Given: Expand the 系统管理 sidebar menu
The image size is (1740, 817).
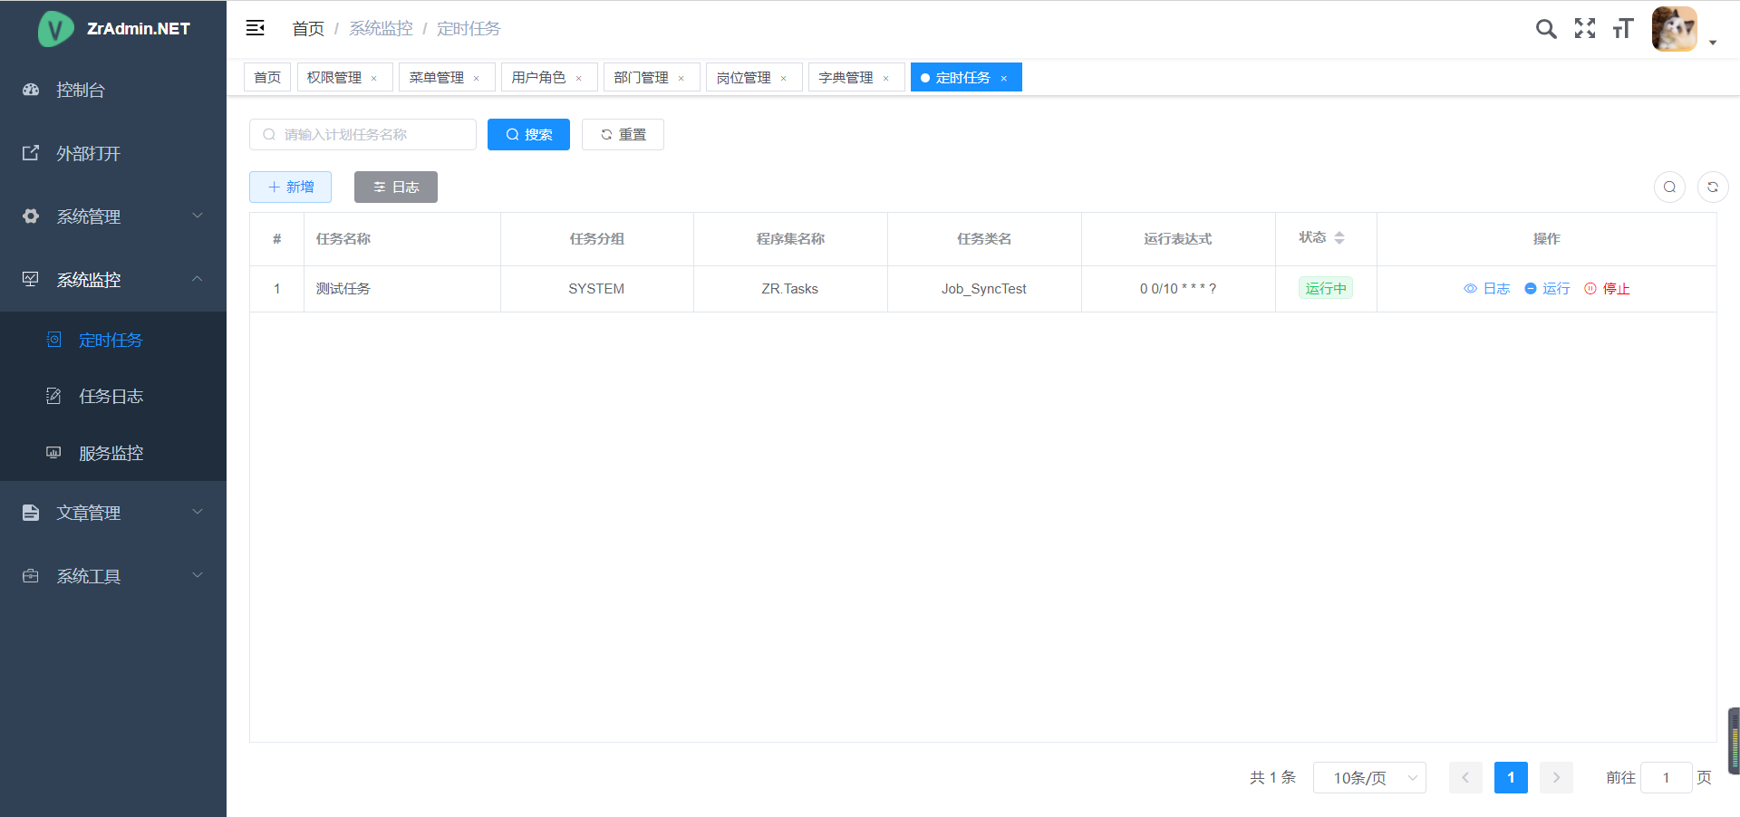Looking at the screenshot, I should (x=113, y=216).
